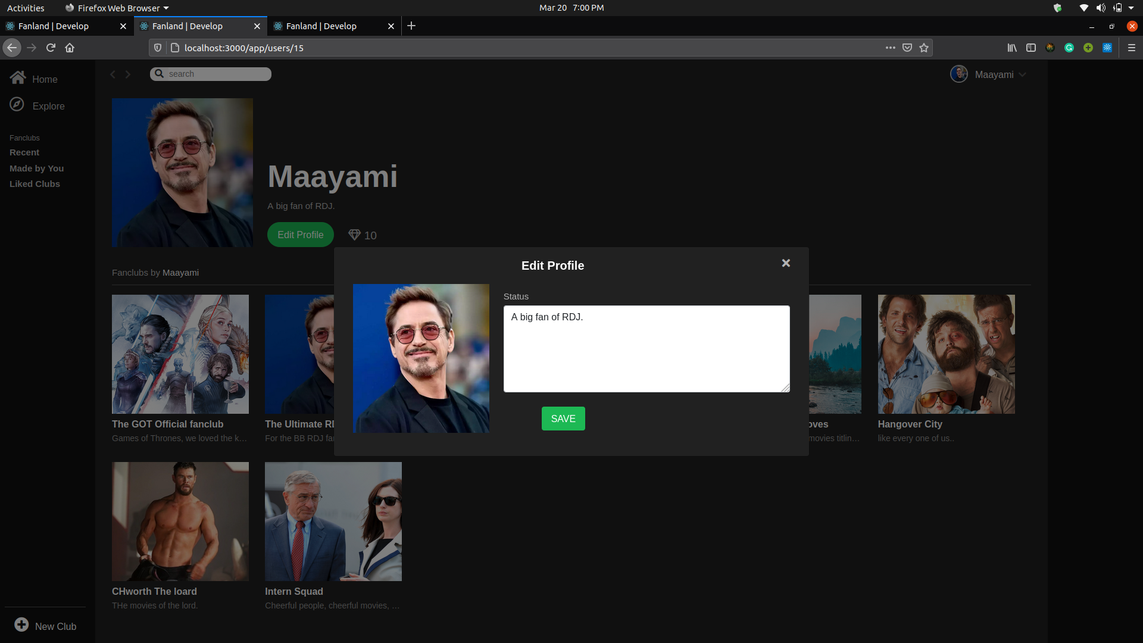This screenshot has height=643, width=1143.
Task: Click the New Club plus icon
Action: tap(21, 625)
